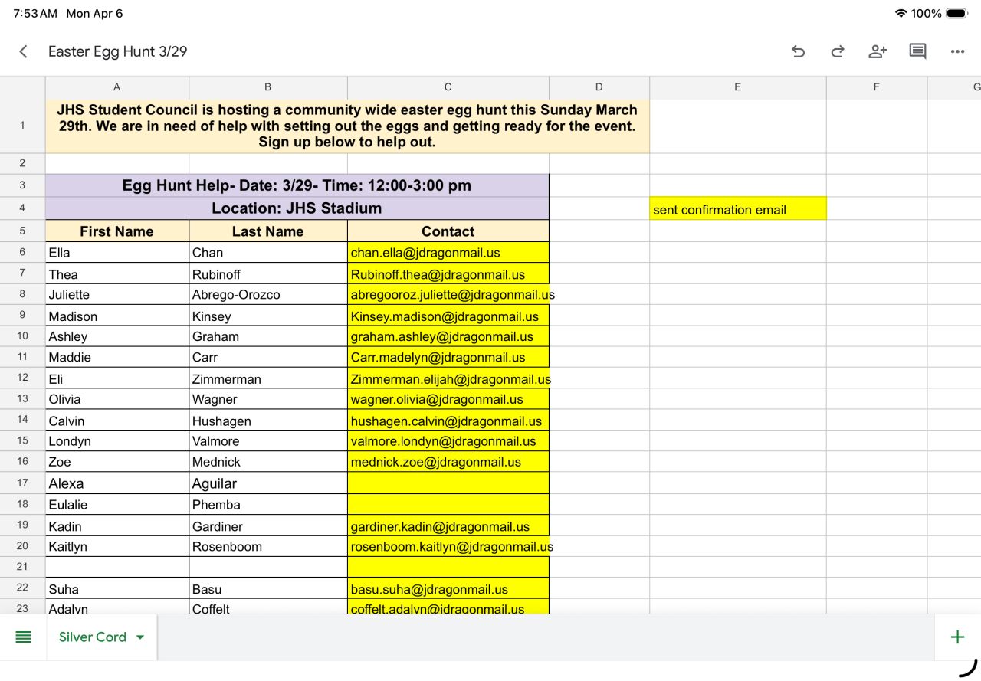Select the cell with last name Phemba
The width and height of the screenshot is (981, 681).
268,504
